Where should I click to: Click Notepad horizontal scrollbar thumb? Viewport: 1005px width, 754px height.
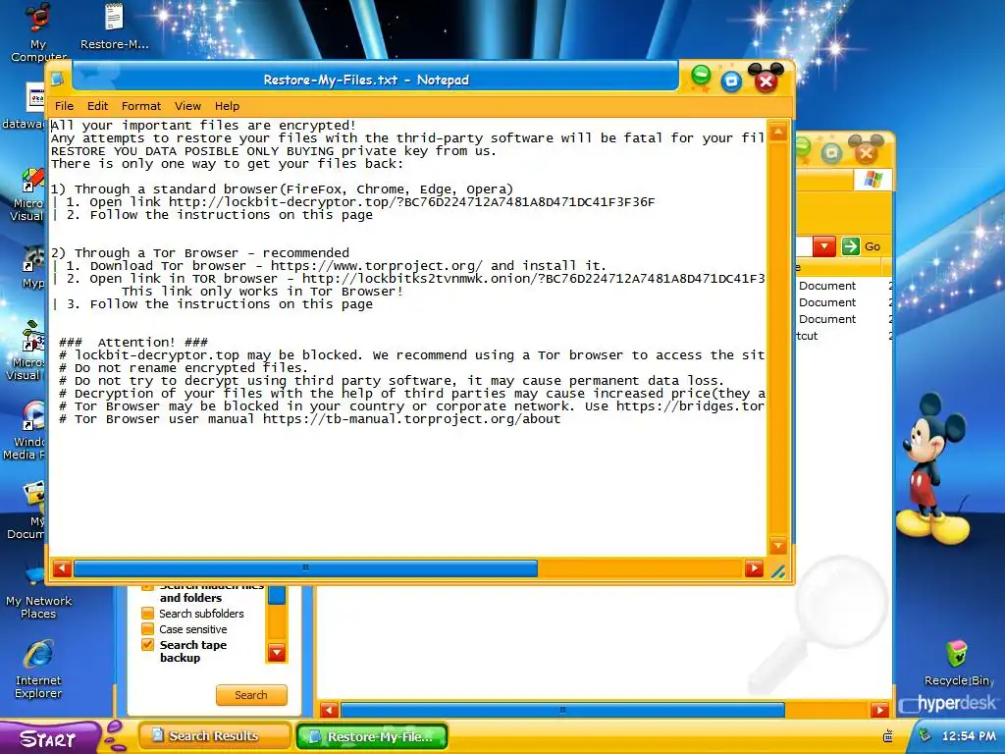pyautogui.click(x=306, y=568)
